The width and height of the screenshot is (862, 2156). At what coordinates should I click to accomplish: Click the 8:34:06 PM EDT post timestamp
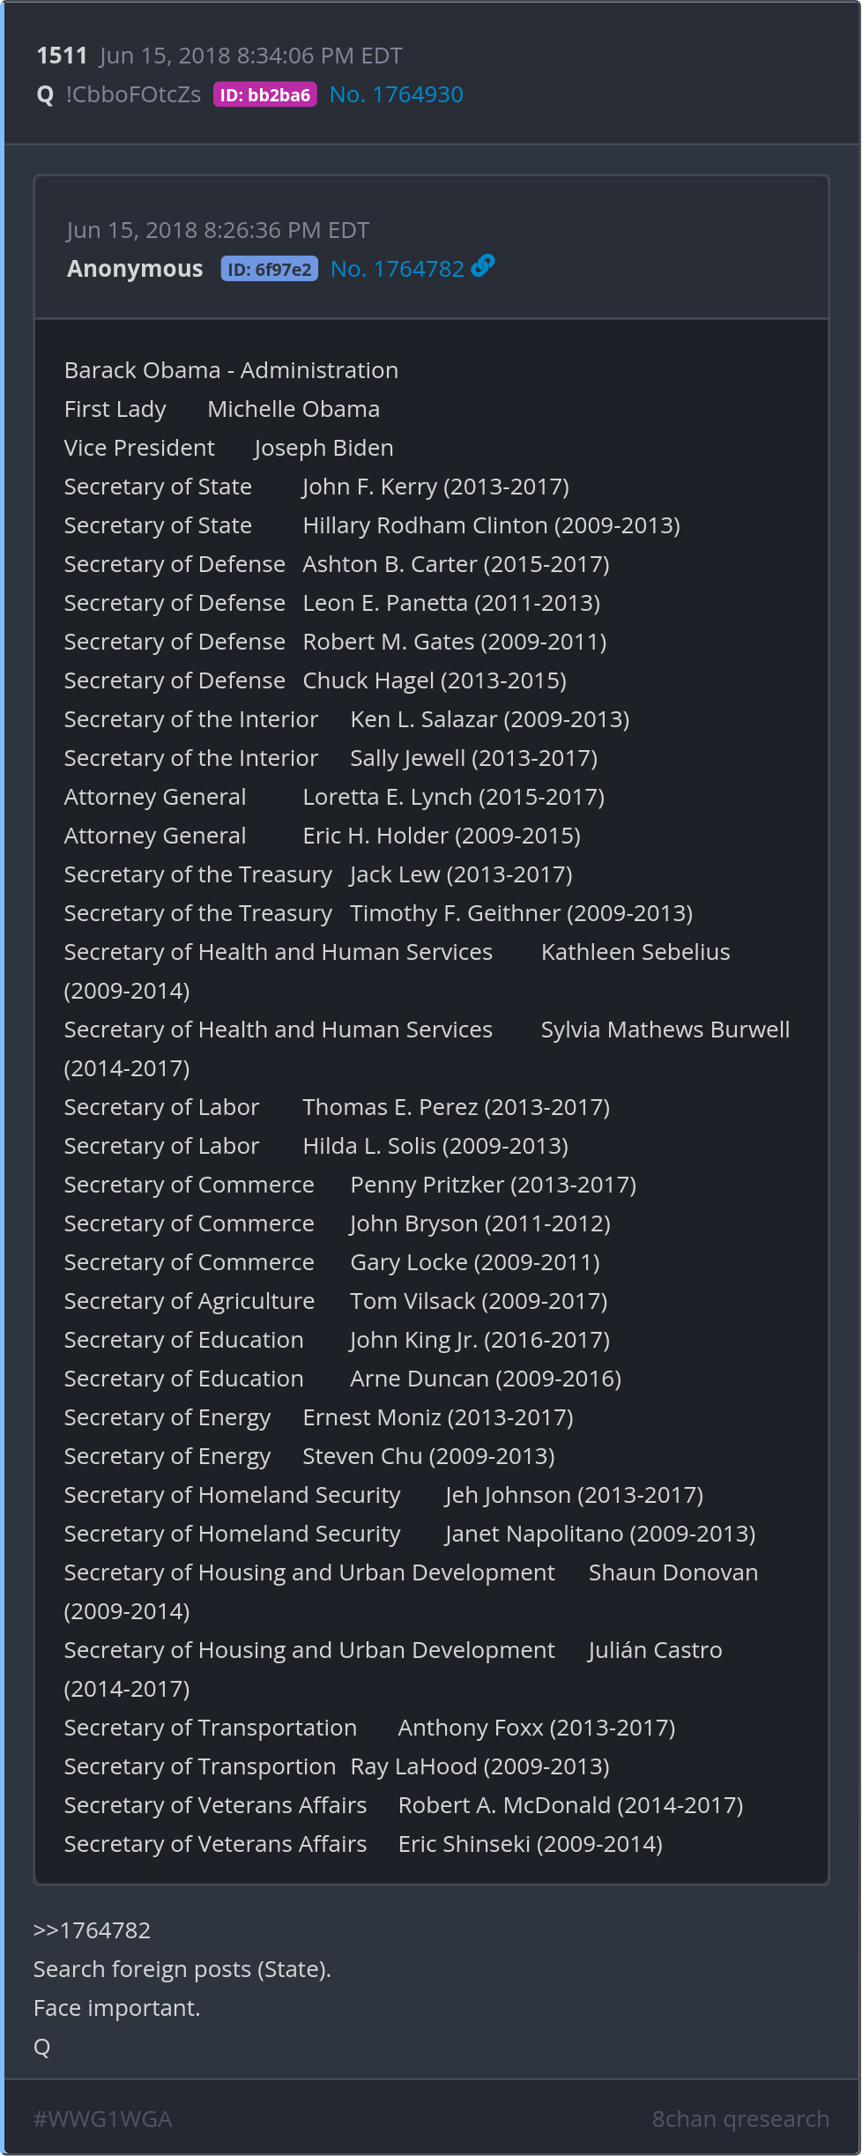coord(250,56)
